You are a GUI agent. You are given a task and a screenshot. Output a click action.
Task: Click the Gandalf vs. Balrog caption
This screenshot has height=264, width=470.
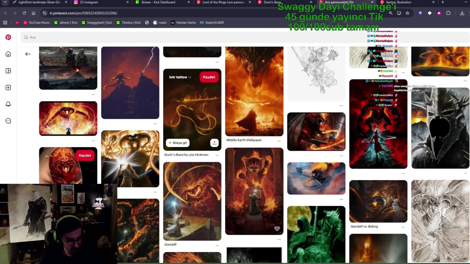click(x=364, y=227)
